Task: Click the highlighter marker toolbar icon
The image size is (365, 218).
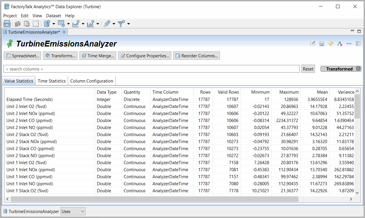Action: (107, 24)
